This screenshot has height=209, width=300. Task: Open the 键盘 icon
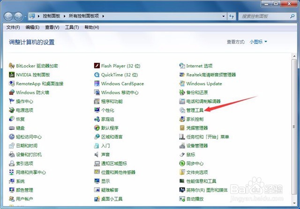point(12,128)
